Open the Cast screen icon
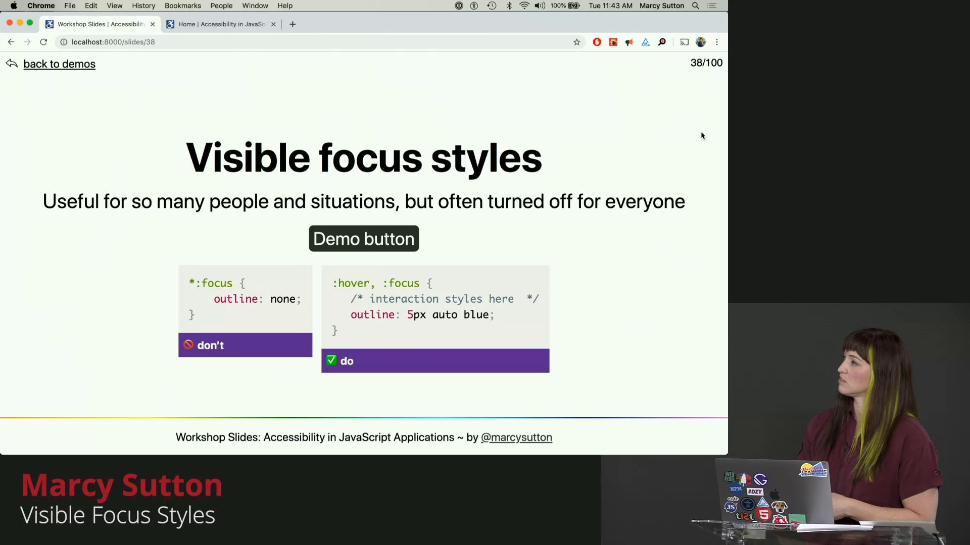 (684, 42)
